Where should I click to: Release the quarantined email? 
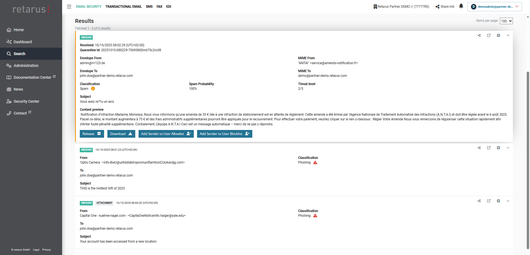point(92,134)
